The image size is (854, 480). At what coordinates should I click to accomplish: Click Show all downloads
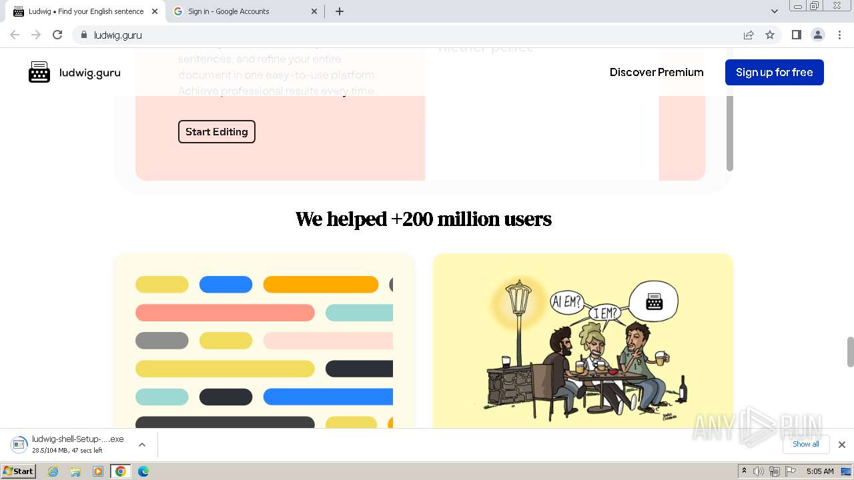tap(805, 444)
